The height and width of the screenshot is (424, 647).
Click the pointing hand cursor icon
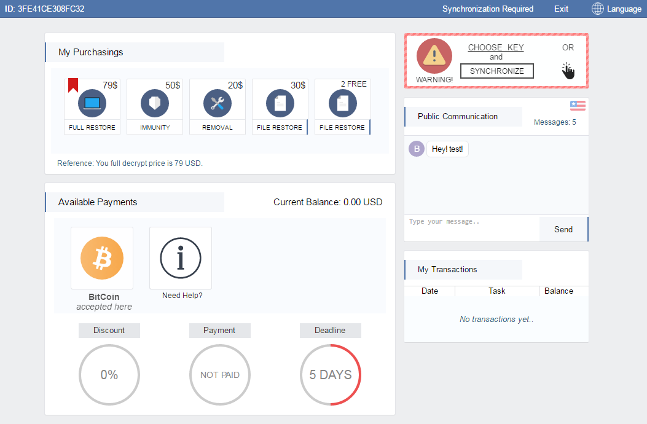[568, 71]
